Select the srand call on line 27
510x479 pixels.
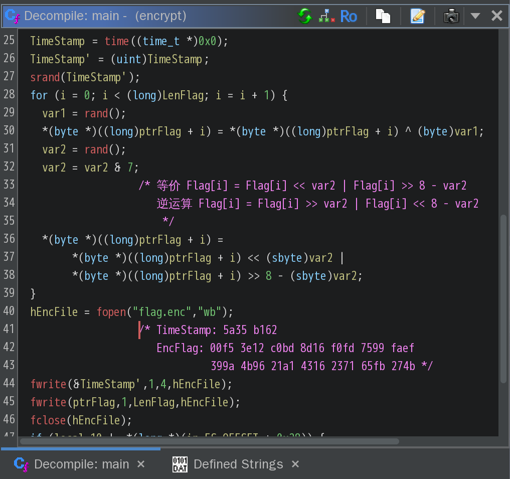click(44, 77)
